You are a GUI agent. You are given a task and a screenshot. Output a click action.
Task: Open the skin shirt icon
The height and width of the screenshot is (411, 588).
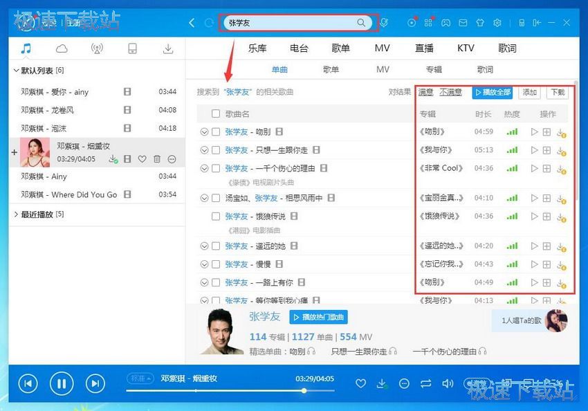pyautogui.click(x=480, y=23)
